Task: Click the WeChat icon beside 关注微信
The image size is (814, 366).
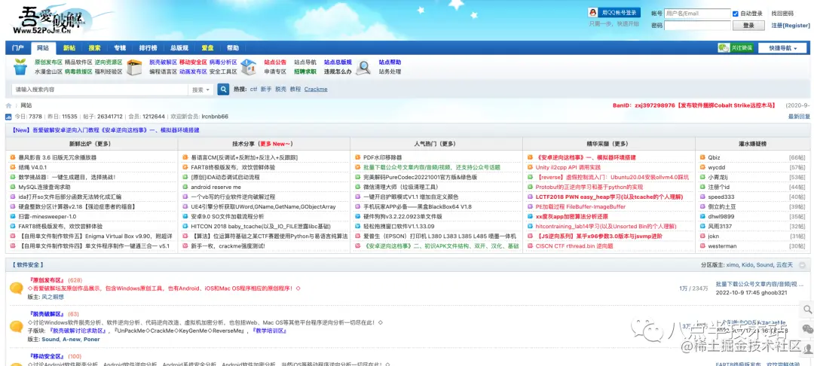Action: tap(723, 47)
